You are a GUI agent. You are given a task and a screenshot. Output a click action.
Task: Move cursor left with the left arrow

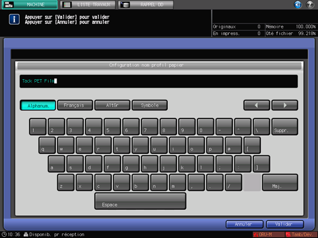(256, 106)
